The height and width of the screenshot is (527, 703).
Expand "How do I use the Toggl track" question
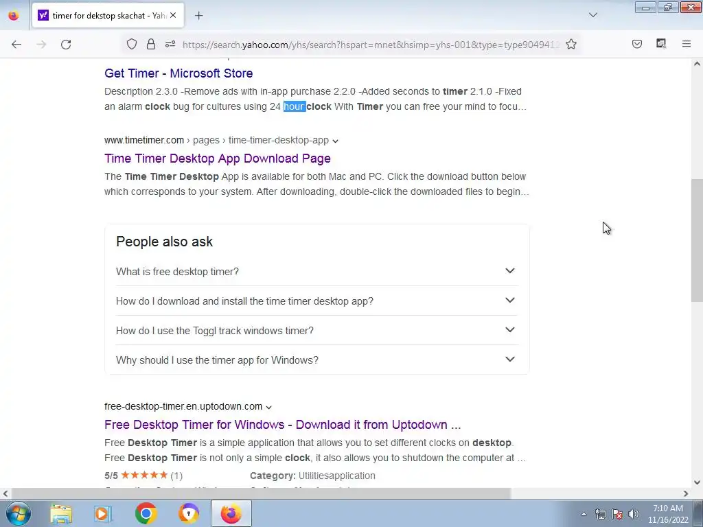[x=317, y=330]
